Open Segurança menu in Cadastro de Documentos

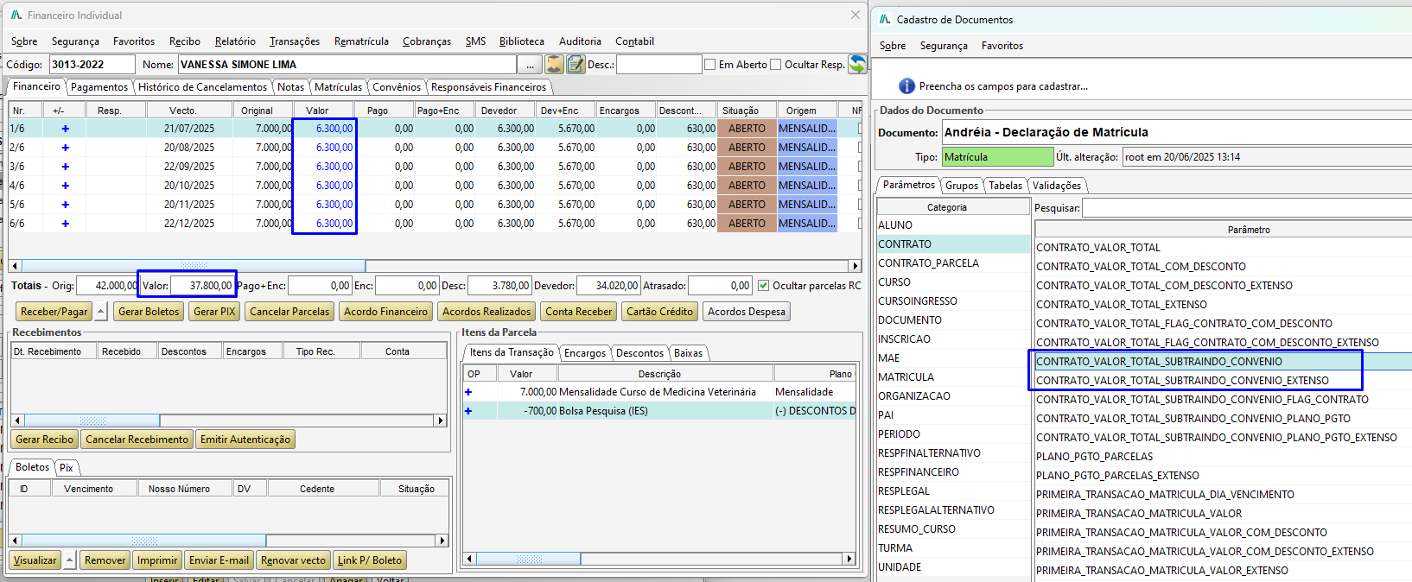click(x=944, y=46)
